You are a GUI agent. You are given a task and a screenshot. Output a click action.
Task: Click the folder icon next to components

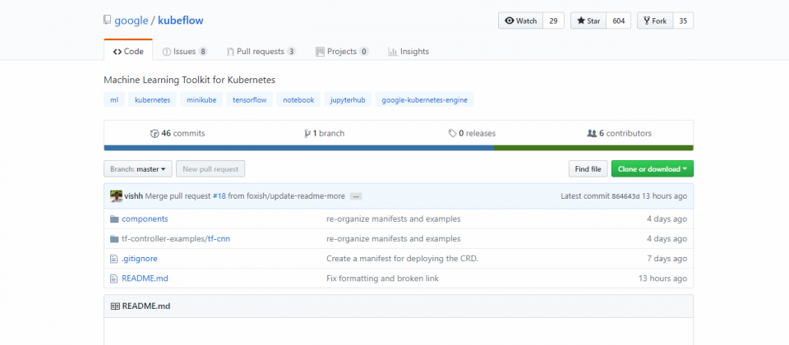click(x=114, y=219)
